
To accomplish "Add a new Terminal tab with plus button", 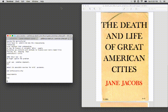I will [71, 39].
